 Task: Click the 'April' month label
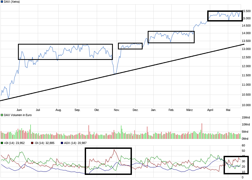pyautogui.click(x=210, y=110)
